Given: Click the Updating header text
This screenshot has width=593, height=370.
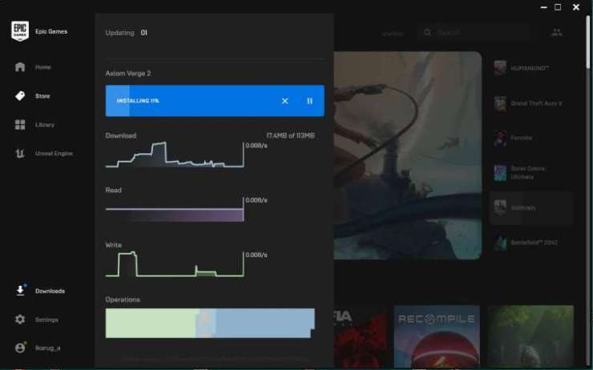Looking at the screenshot, I should coord(120,33).
